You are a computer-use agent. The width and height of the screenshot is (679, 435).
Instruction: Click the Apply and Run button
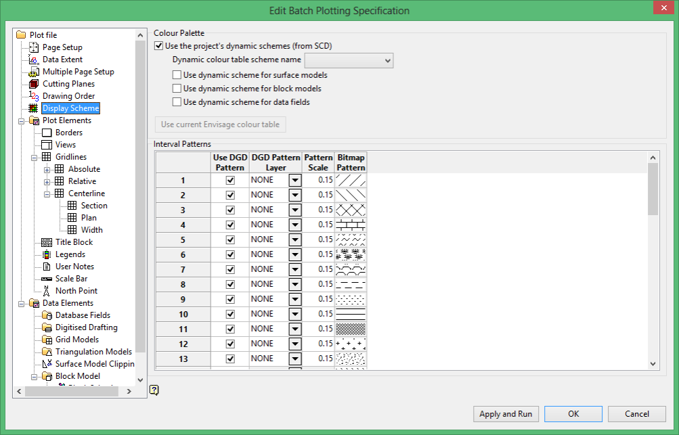point(506,414)
